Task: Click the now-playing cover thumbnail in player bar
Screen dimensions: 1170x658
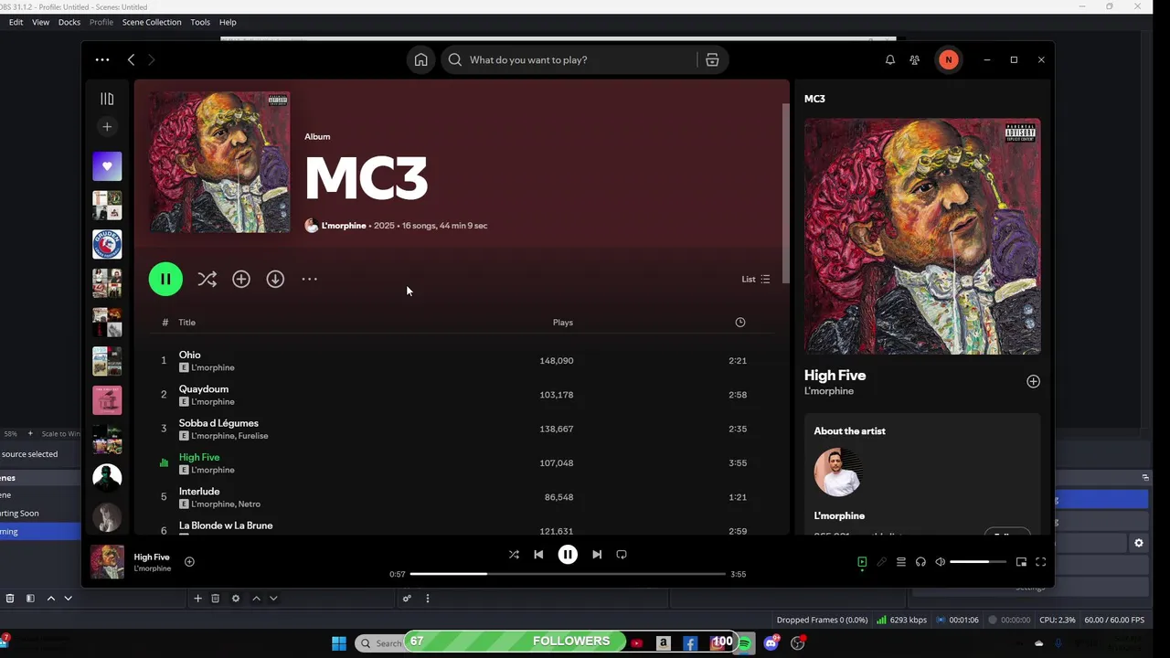Action: click(x=107, y=561)
